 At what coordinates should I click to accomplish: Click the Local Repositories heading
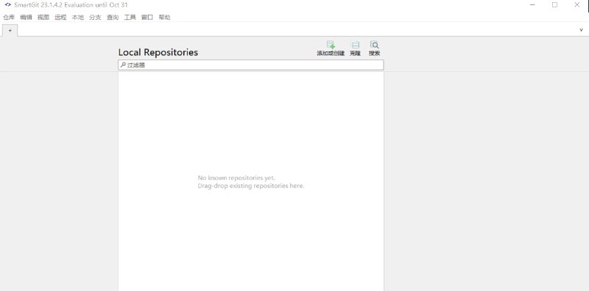[158, 52]
